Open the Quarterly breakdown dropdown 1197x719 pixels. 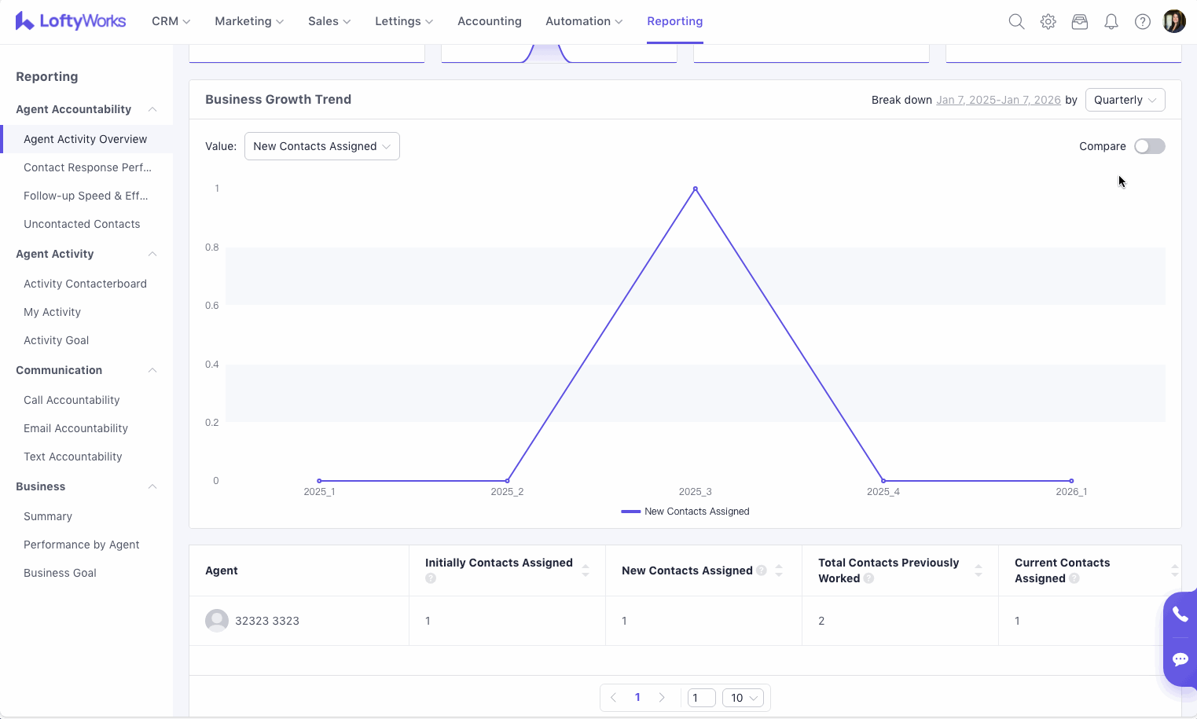tap(1125, 100)
